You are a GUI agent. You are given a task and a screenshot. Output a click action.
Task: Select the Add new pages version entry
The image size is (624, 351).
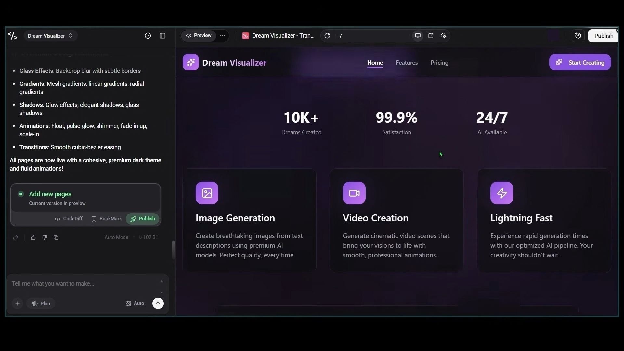tap(85, 198)
